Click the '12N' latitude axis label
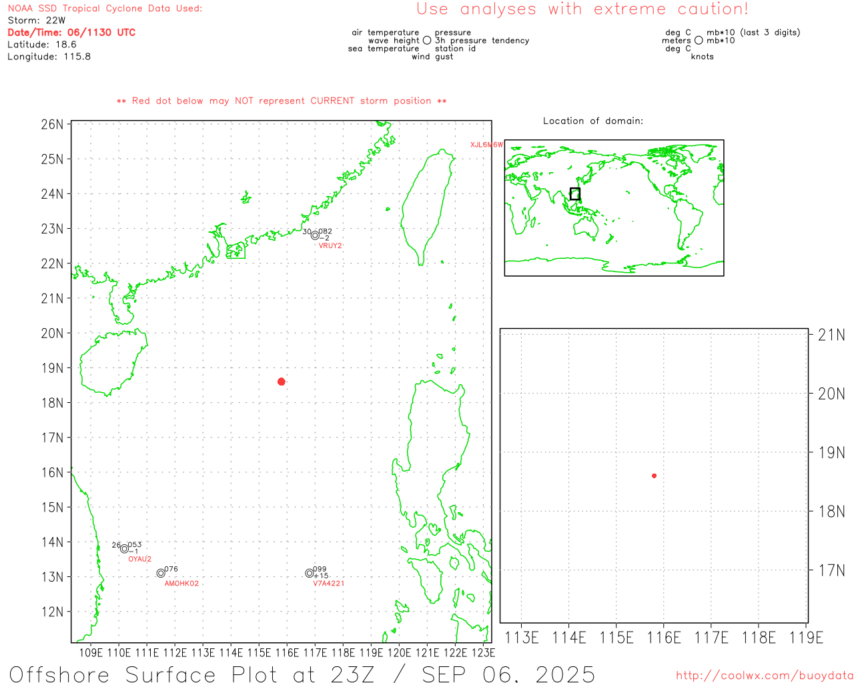Viewport: 854px width, 683px height. pyautogui.click(x=53, y=612)
